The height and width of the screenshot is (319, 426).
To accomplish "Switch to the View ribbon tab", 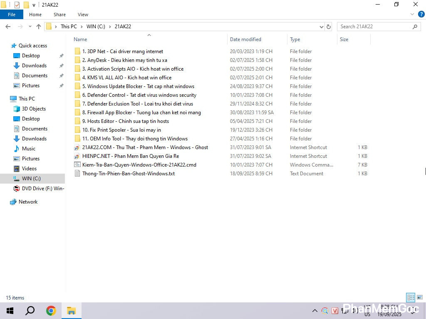I will pyautogui.click(x=83, y=15).
